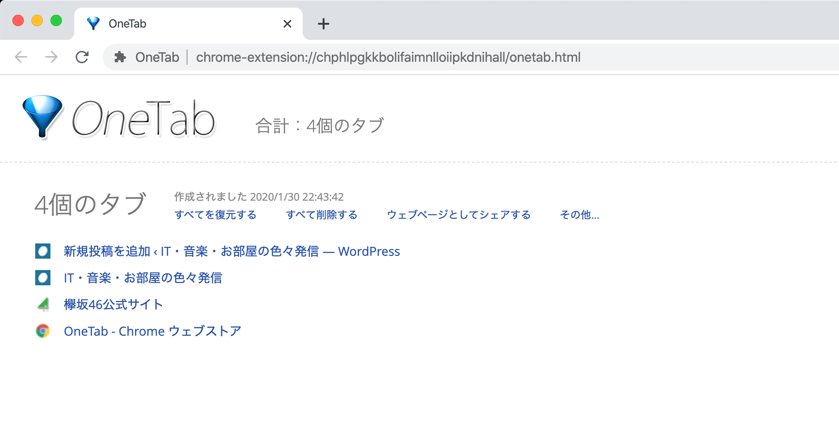Click the 合計：4個のタブ total text

click(x=320, y=126)
